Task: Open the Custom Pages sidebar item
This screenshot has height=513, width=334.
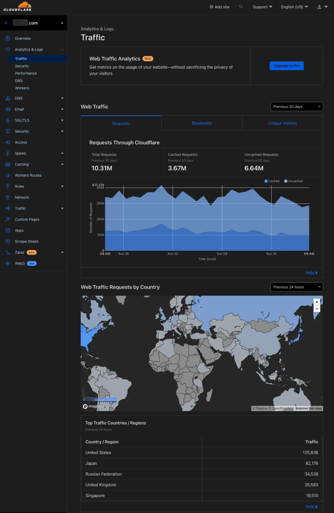Action: click(27, 219)
